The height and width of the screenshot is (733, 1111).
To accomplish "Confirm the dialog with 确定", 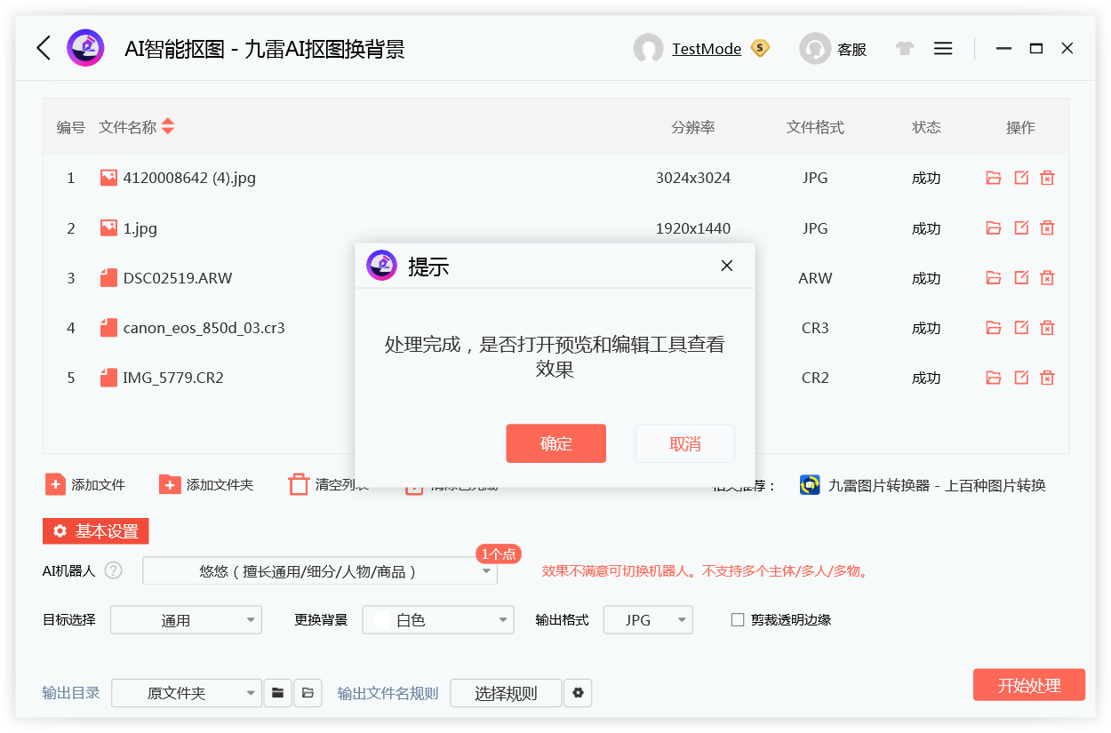I will pyautogui.click(x=556, y=443).
